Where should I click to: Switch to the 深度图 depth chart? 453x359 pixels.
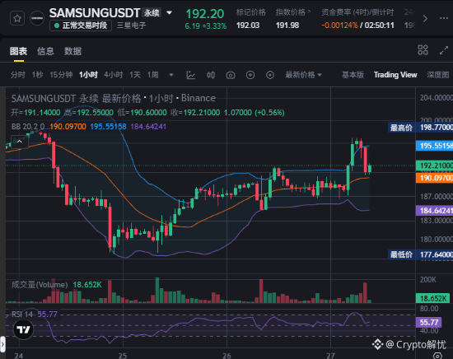(438, 75)
